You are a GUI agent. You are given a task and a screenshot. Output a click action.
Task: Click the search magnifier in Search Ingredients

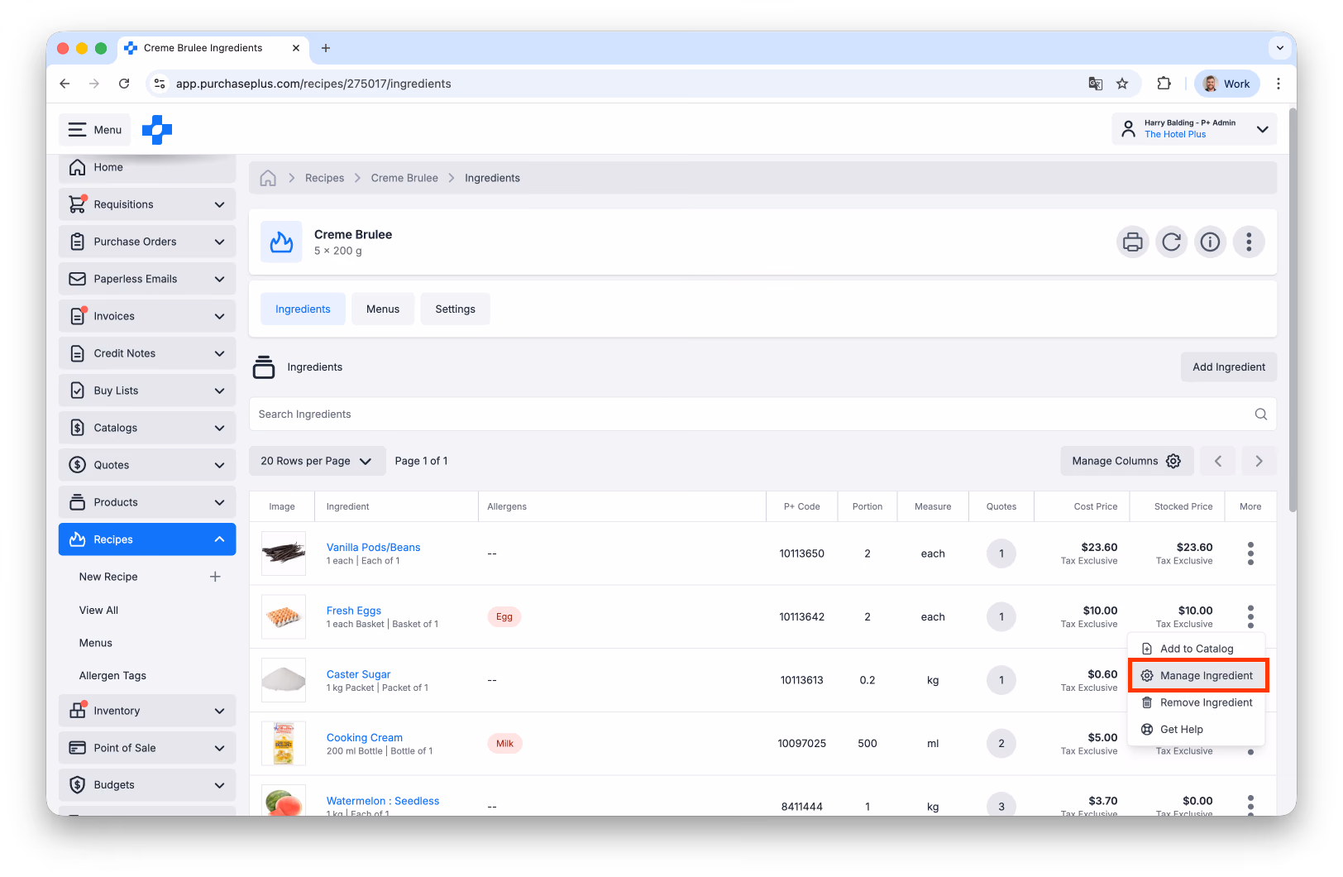pos(1260,414)
